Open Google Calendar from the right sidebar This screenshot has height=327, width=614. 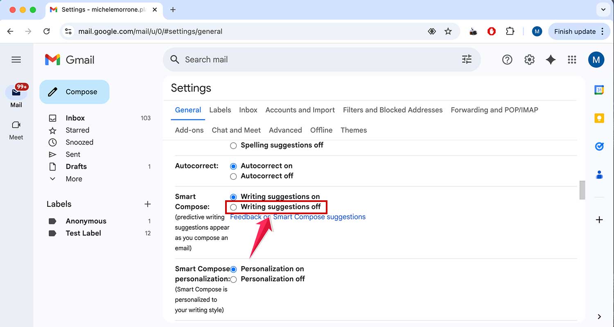point(599,90)
